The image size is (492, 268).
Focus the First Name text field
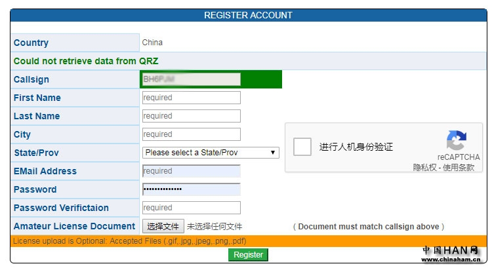point(191,98)
